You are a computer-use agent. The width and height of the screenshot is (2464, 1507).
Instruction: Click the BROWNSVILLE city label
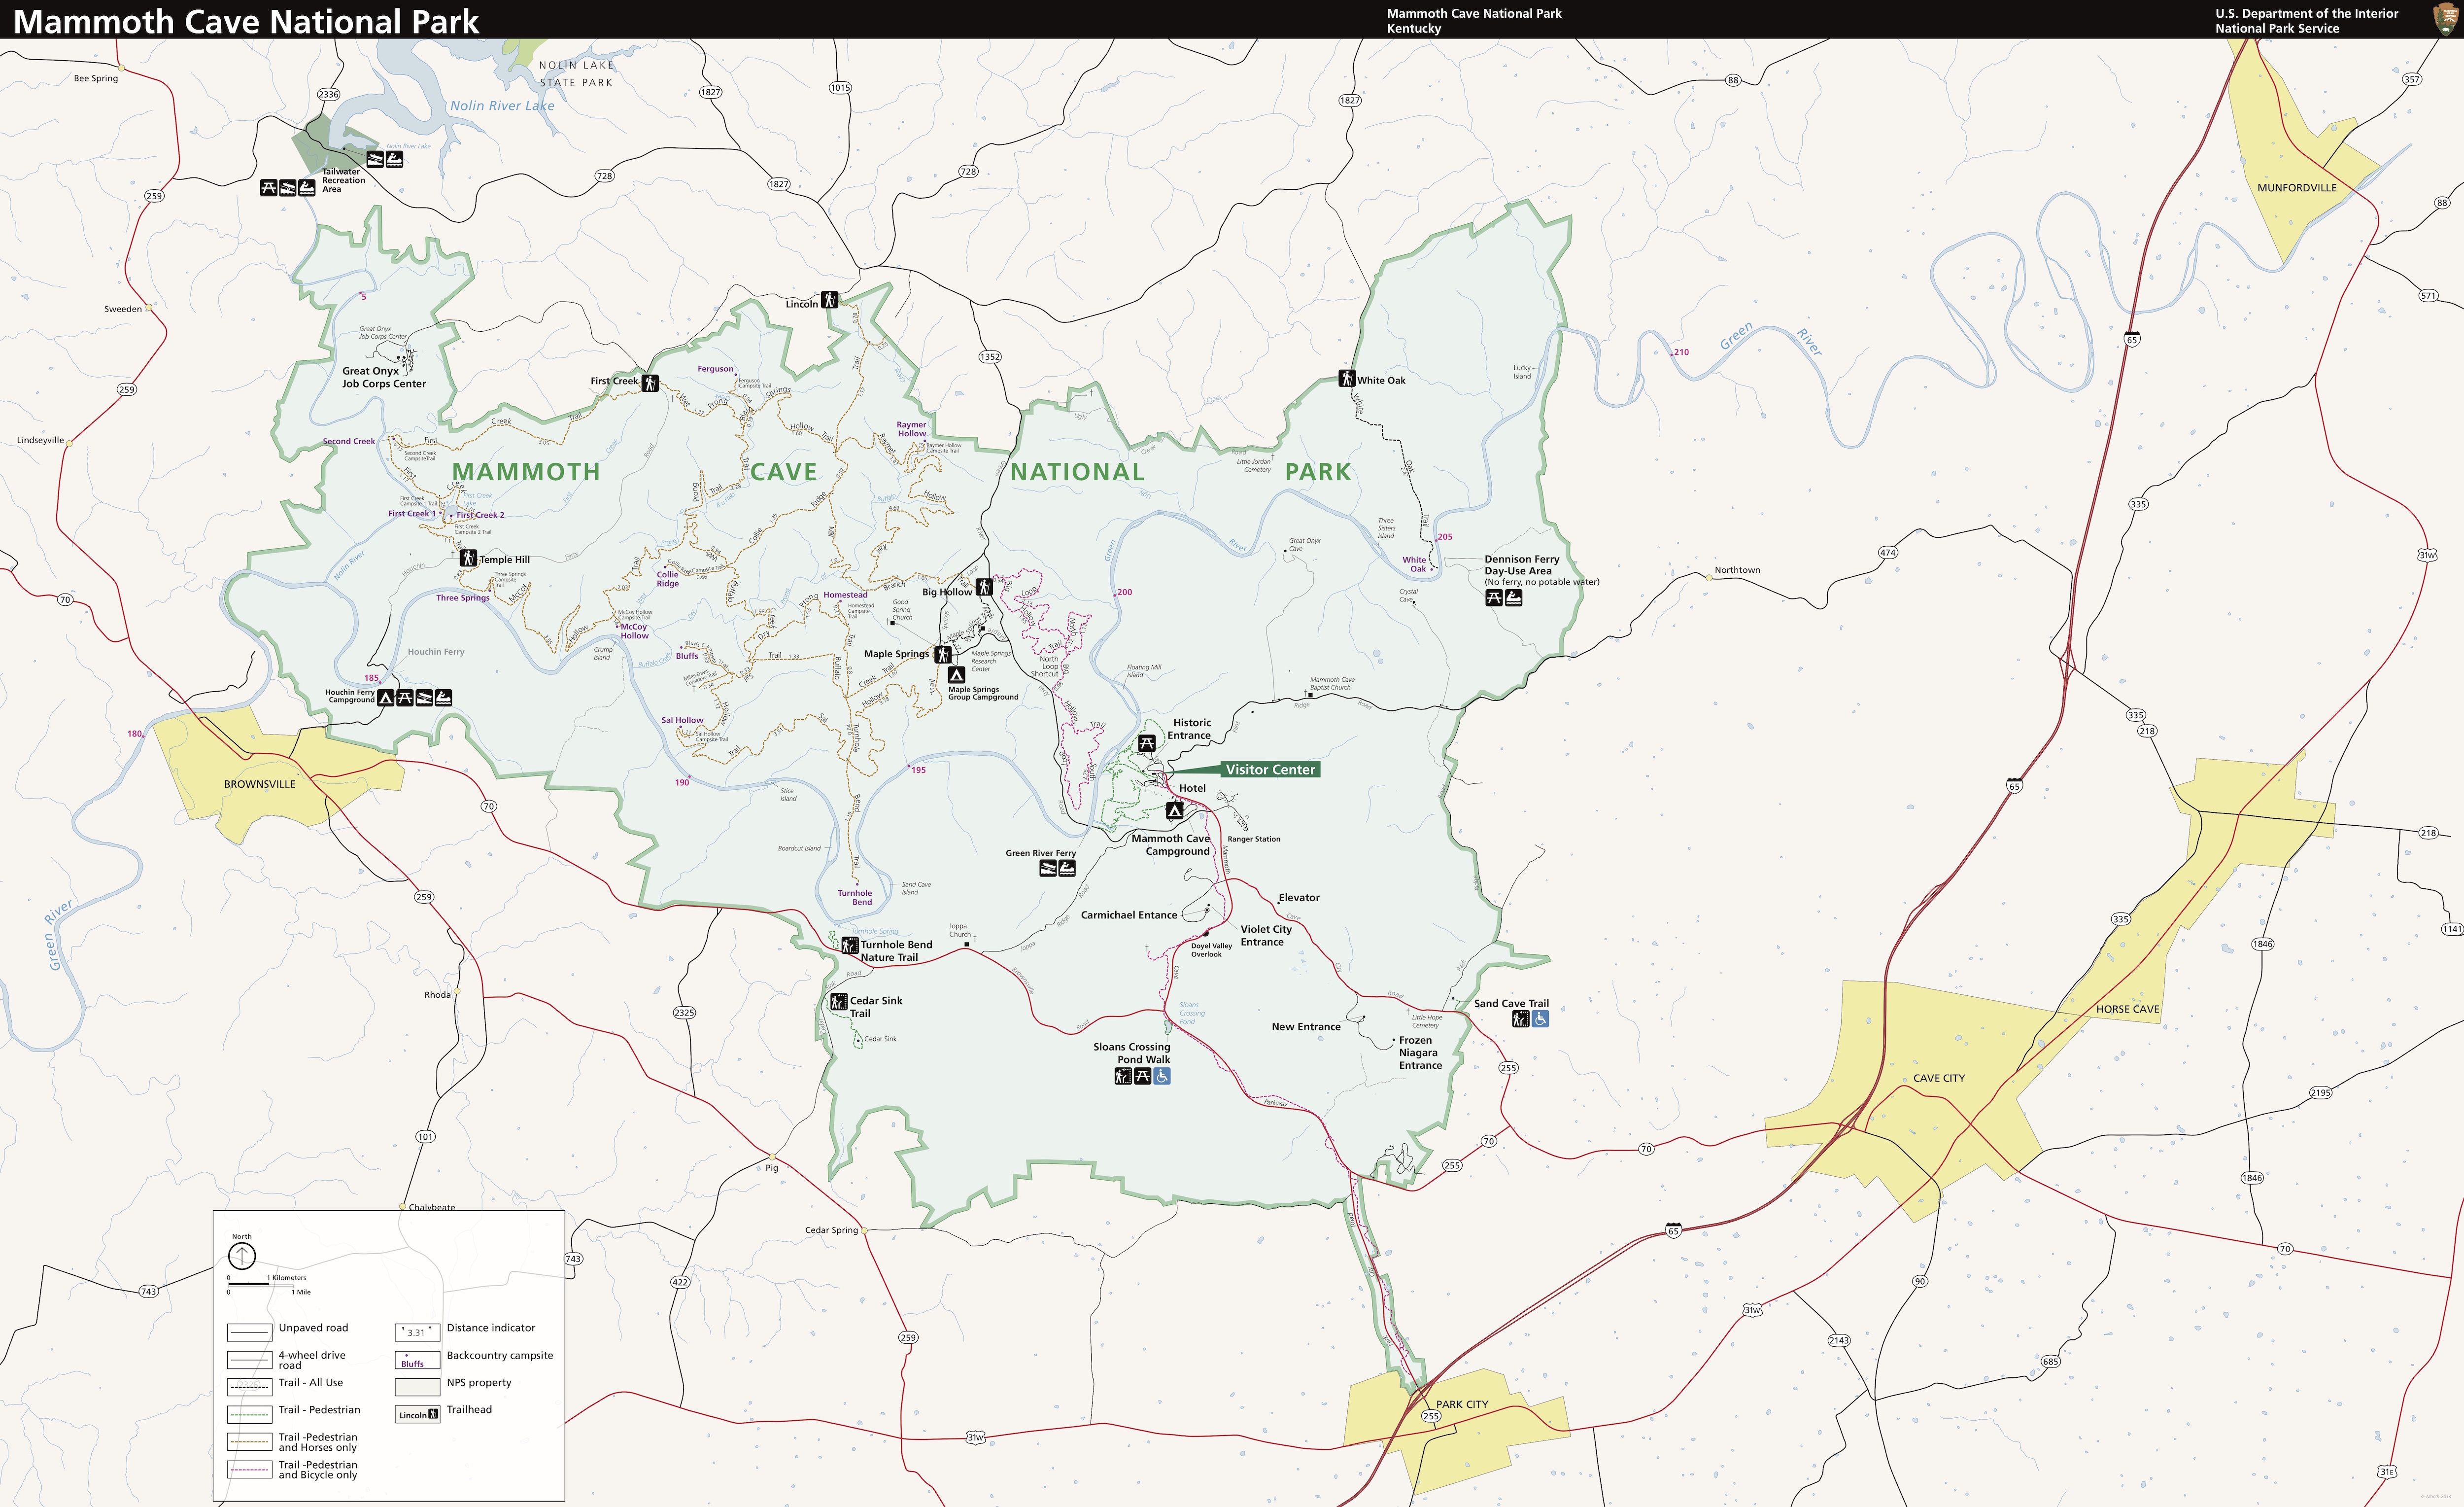pos(260,783)
